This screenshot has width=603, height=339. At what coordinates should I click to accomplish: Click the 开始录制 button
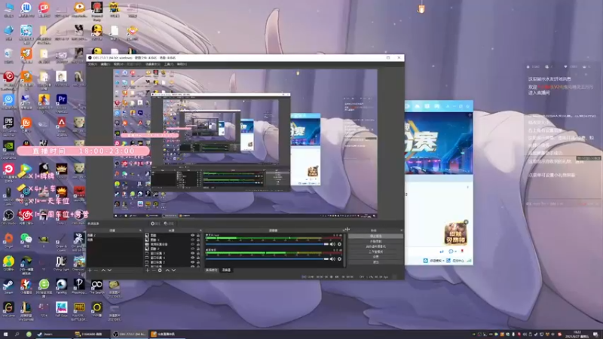(375, 241)
